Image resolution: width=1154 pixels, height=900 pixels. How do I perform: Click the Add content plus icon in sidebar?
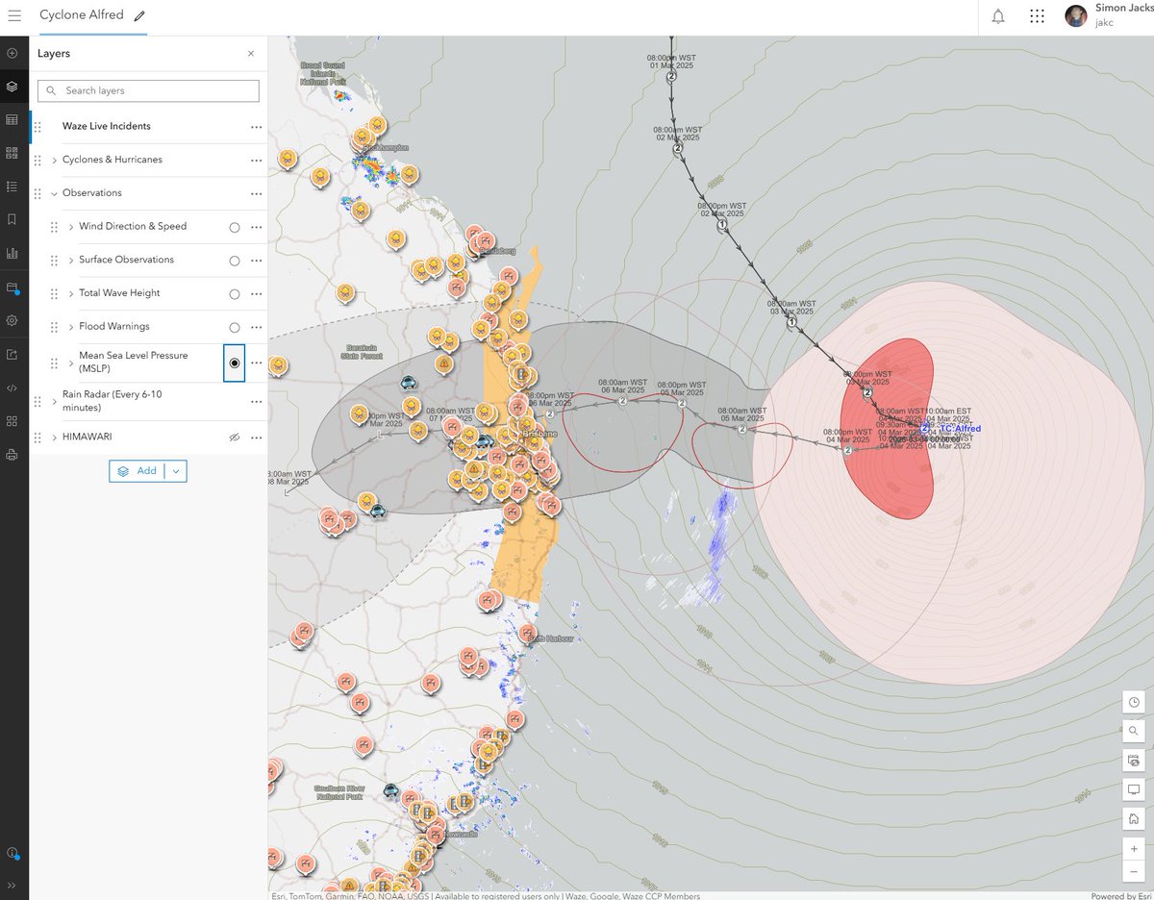[13, 53]
